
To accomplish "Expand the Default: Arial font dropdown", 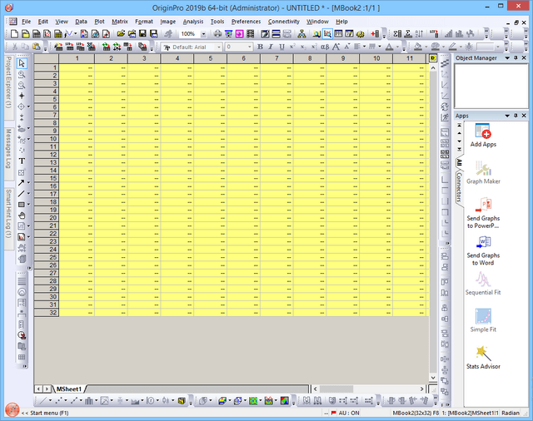I will pos(219,47).
